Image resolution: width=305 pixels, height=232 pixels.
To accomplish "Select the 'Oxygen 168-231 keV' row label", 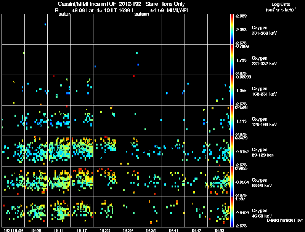I will point(264,91).
